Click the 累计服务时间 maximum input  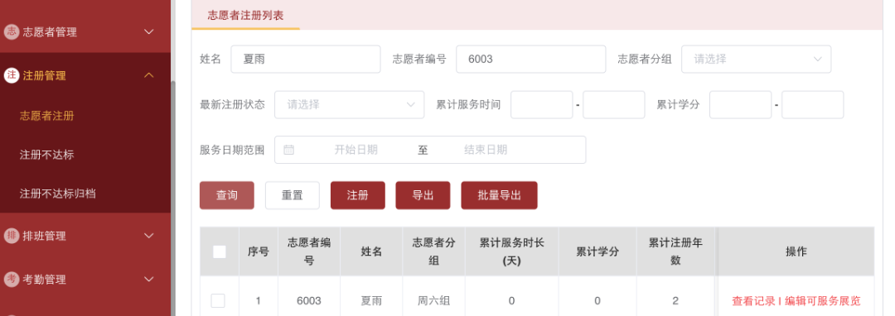[x=613, y=105]
